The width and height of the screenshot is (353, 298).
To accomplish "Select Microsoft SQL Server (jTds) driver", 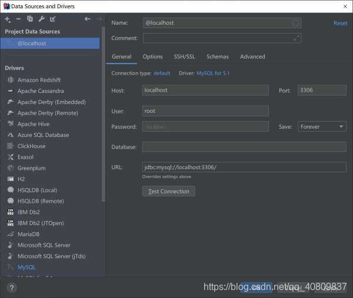I will coord(52,256).
